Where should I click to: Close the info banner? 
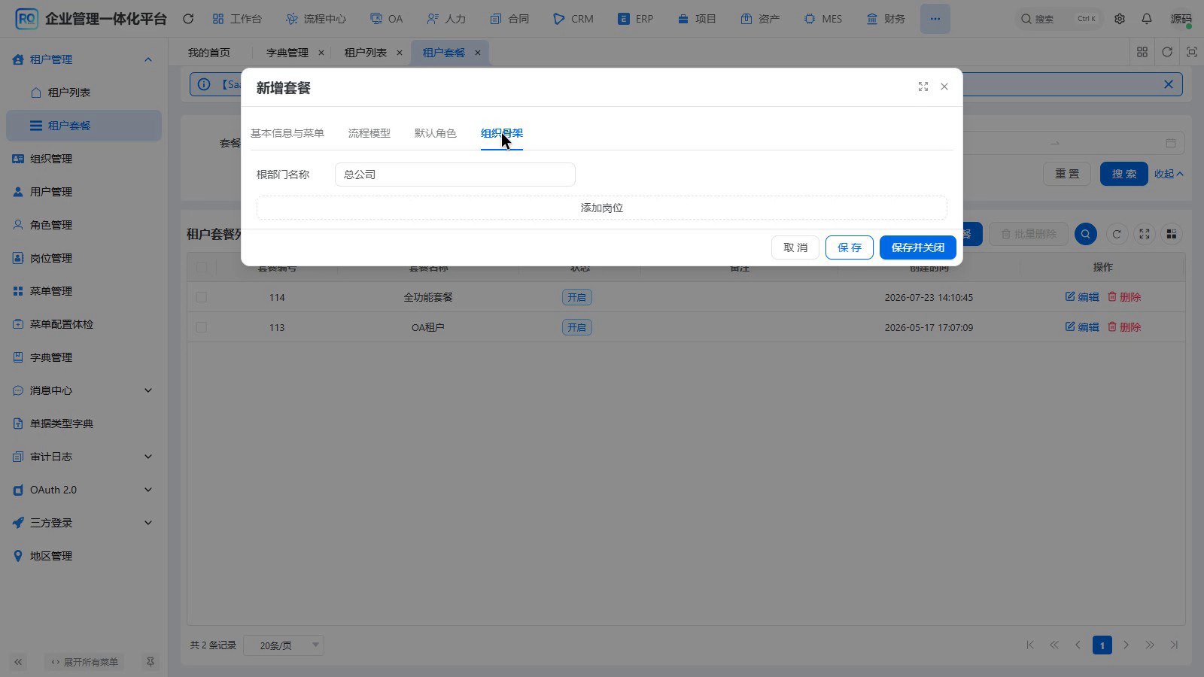(x=1169, y=84)
